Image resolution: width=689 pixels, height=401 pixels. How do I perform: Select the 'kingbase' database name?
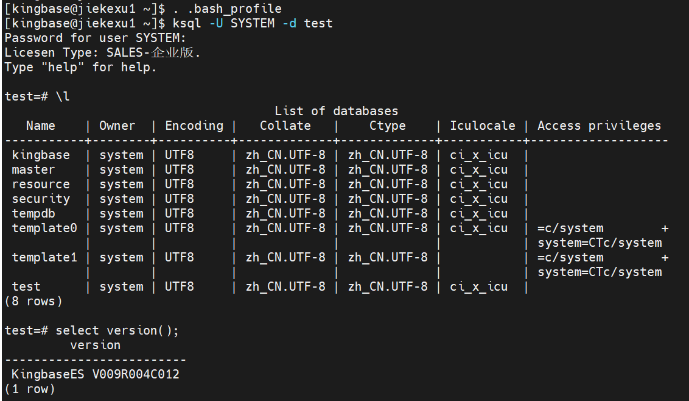(41, 155)
